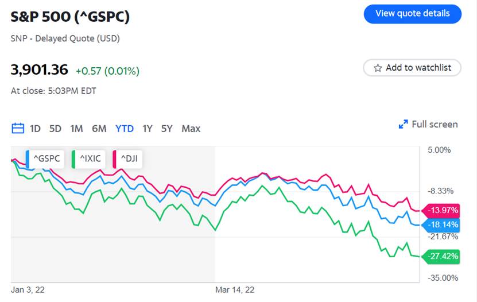Click the S&P 500 (^GSPC) title

click(70, 17)
